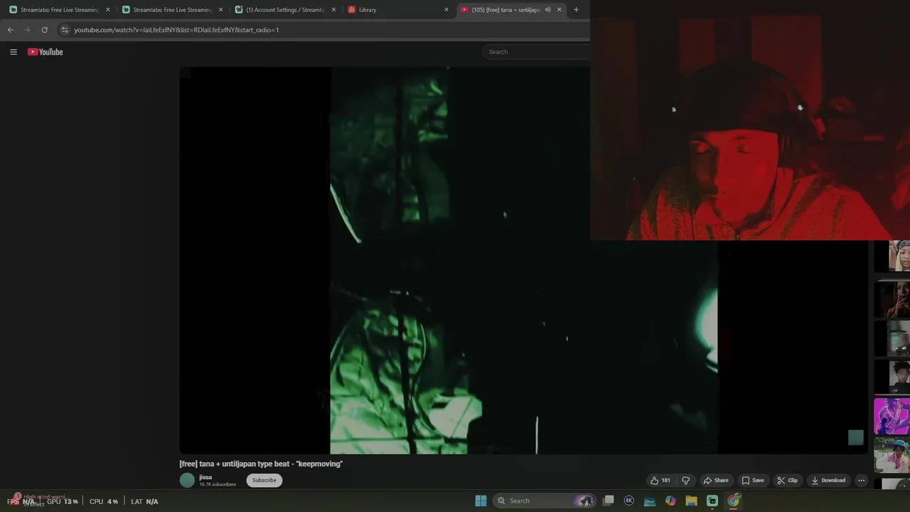
Task: Open Task View on the taskbar
Action: point(608,501)
